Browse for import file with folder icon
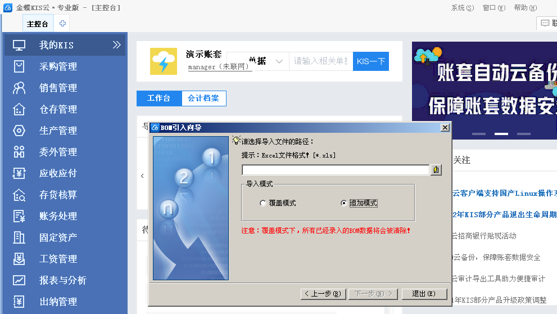The height and width of the screenshot is (314, 557). tap(436, 170)
